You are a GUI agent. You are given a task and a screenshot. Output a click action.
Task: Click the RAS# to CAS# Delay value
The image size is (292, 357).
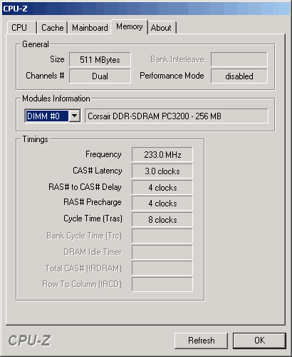(162, 188)
